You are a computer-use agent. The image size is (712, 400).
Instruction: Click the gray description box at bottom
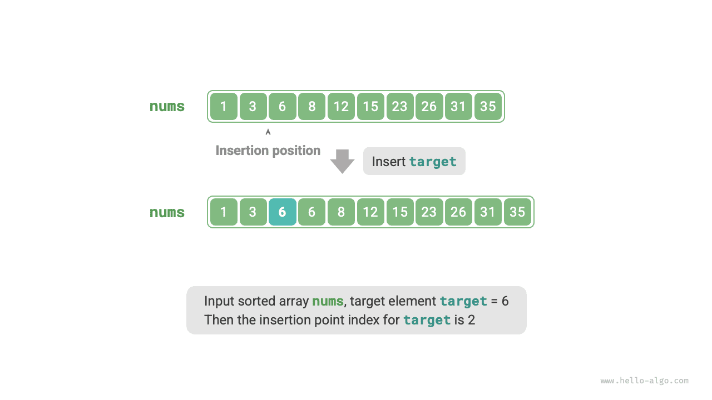click(x=356, y=310)
